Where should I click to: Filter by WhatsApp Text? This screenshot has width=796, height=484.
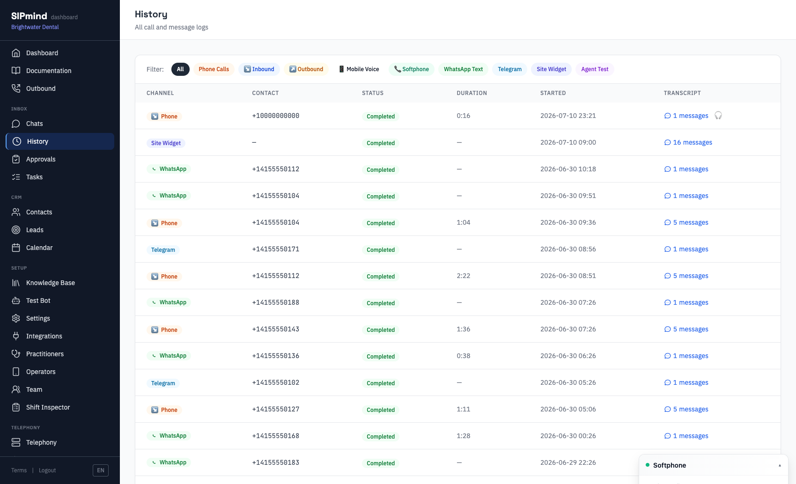tap(463, 69)
